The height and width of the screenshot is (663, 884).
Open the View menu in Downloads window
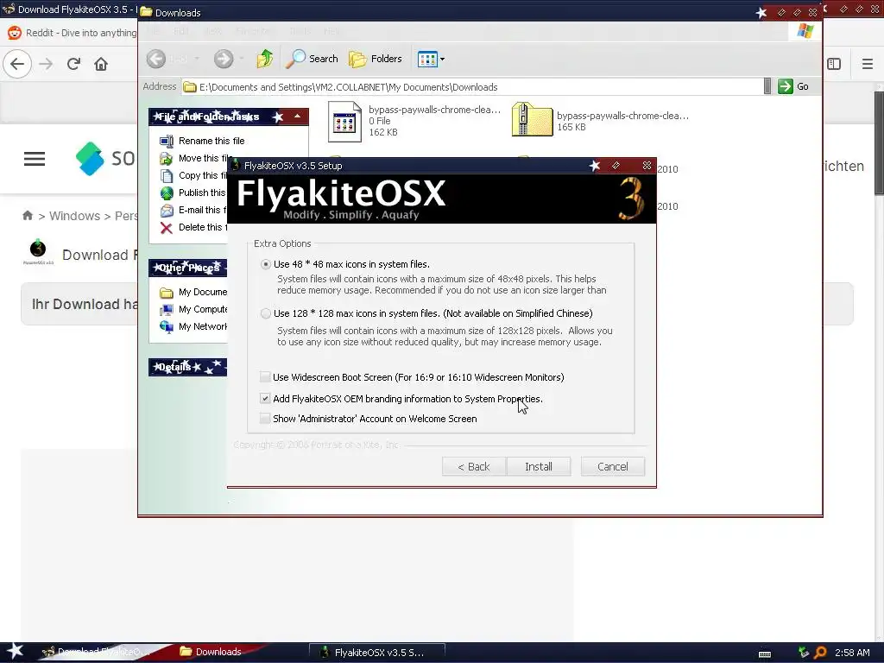click(212, 31)
